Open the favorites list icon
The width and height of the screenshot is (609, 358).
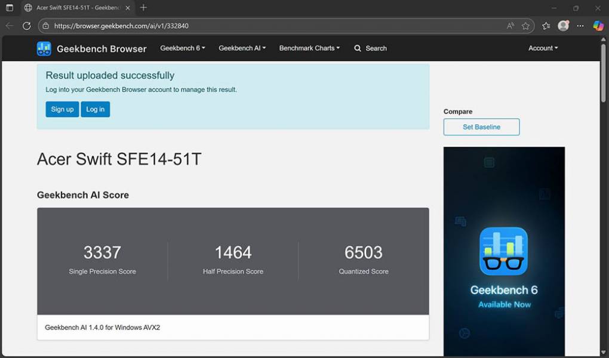click(x=546, y=26)
